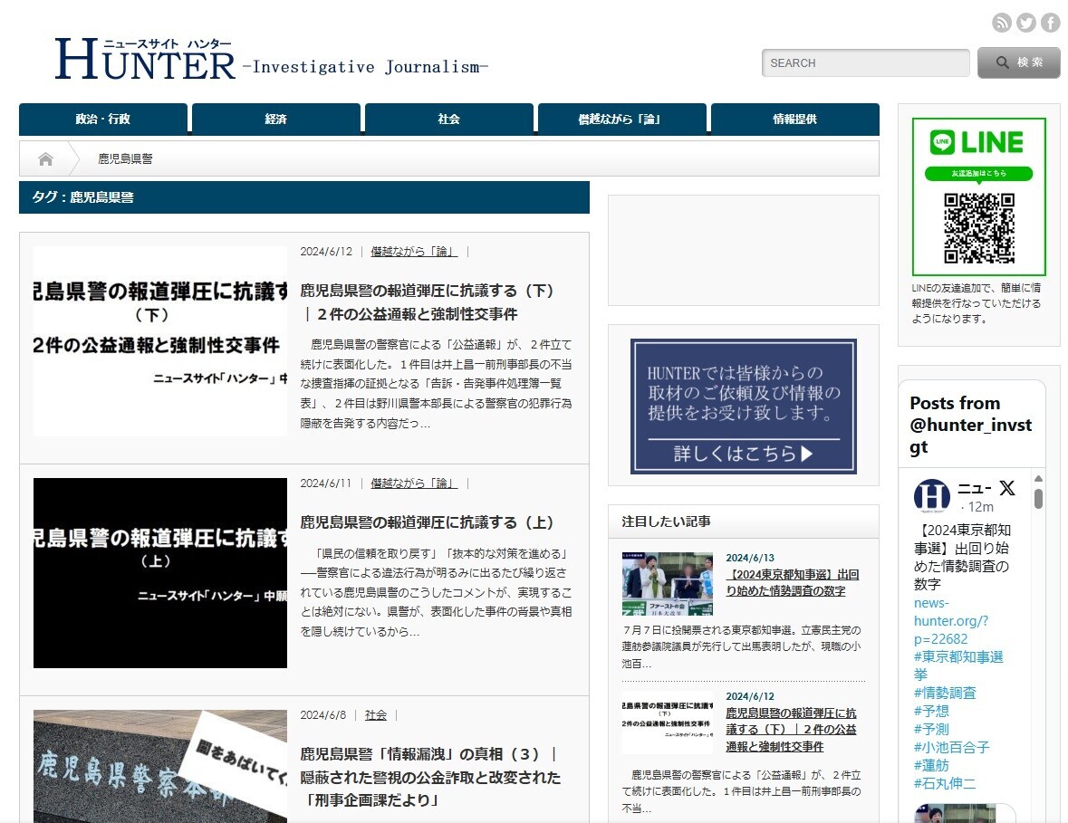Viewport: 1068px width, 823px height.
Task: Open the Twitter icon in header
Action: tap(1025, 23)
